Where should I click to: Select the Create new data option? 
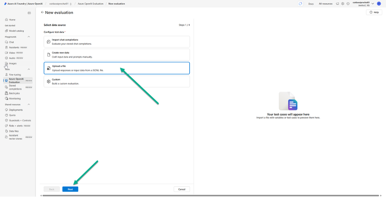click(117, 54)
